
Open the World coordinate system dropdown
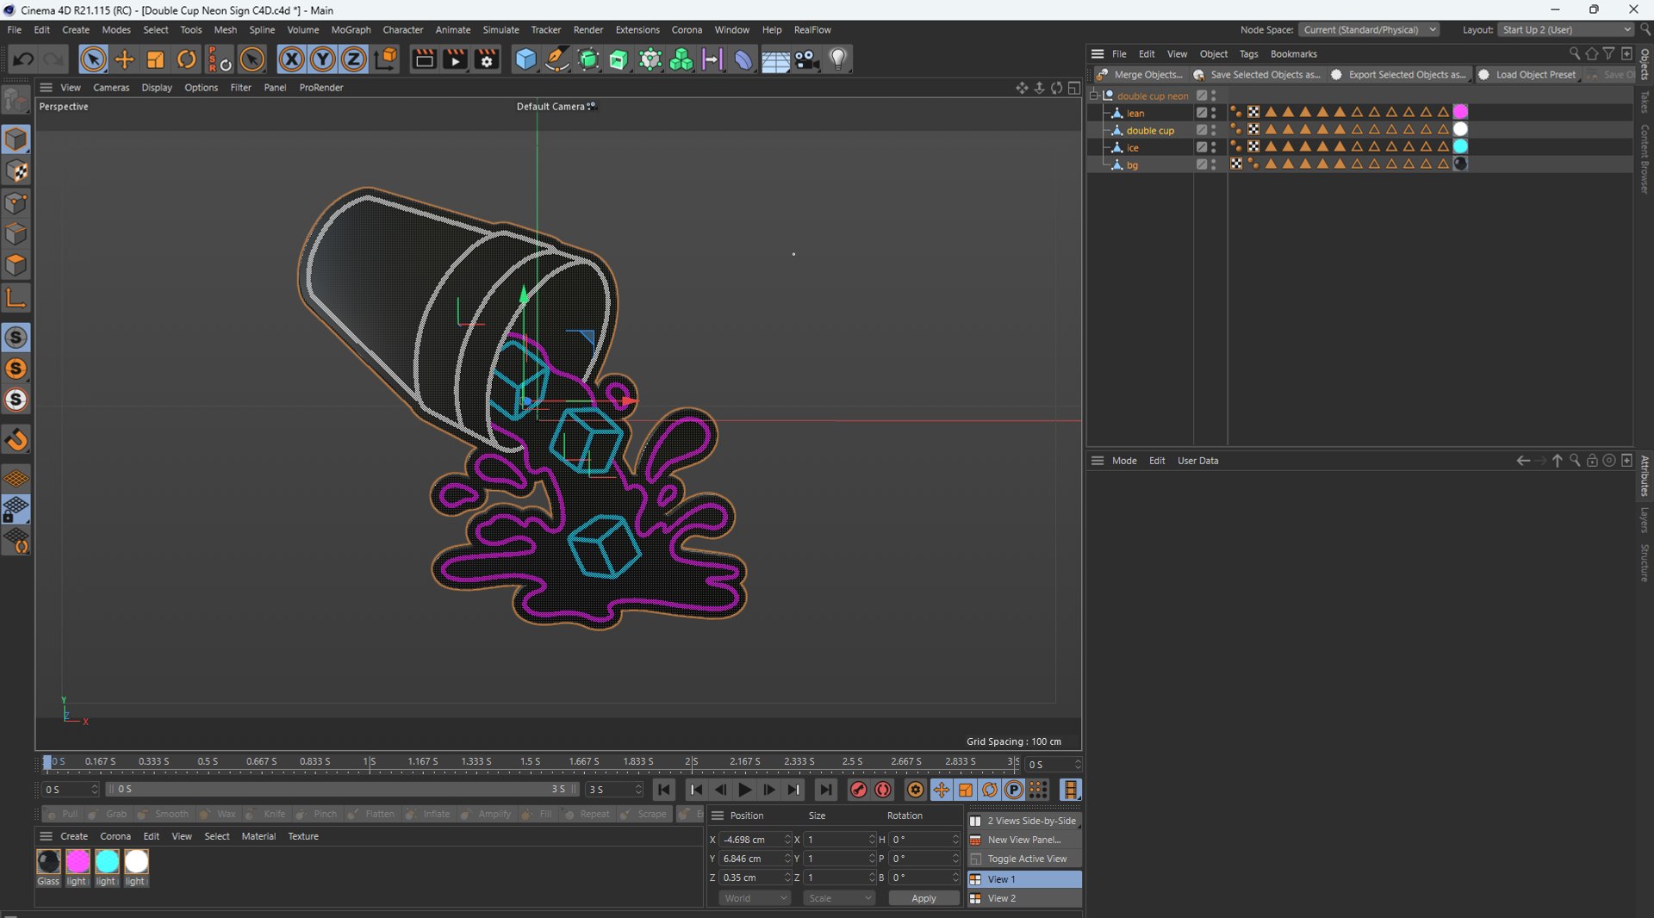tap(755, 898)
